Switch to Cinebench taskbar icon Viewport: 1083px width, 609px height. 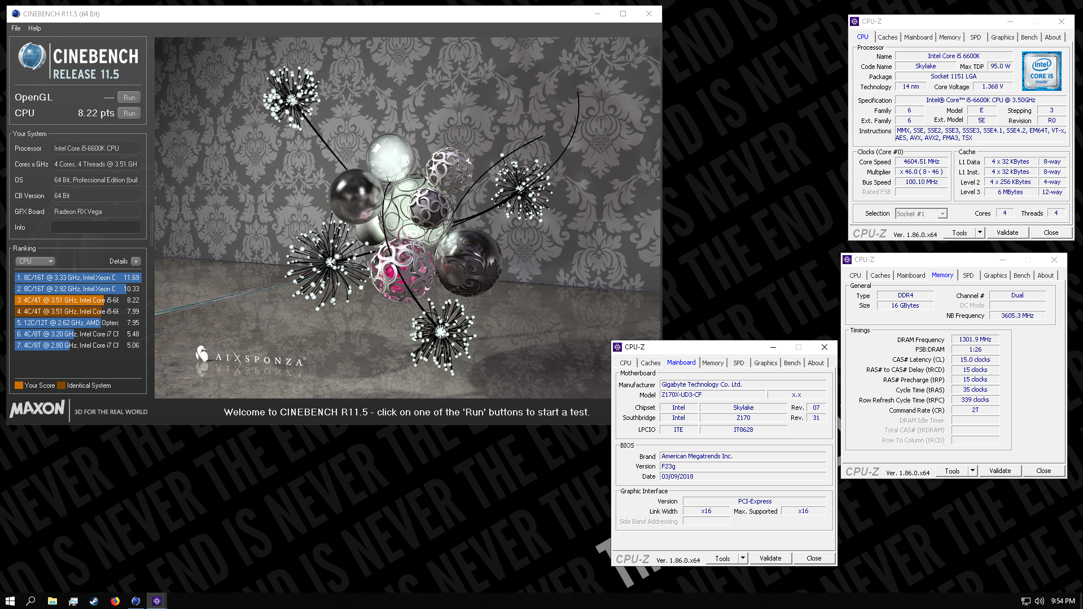pos(136,601)
